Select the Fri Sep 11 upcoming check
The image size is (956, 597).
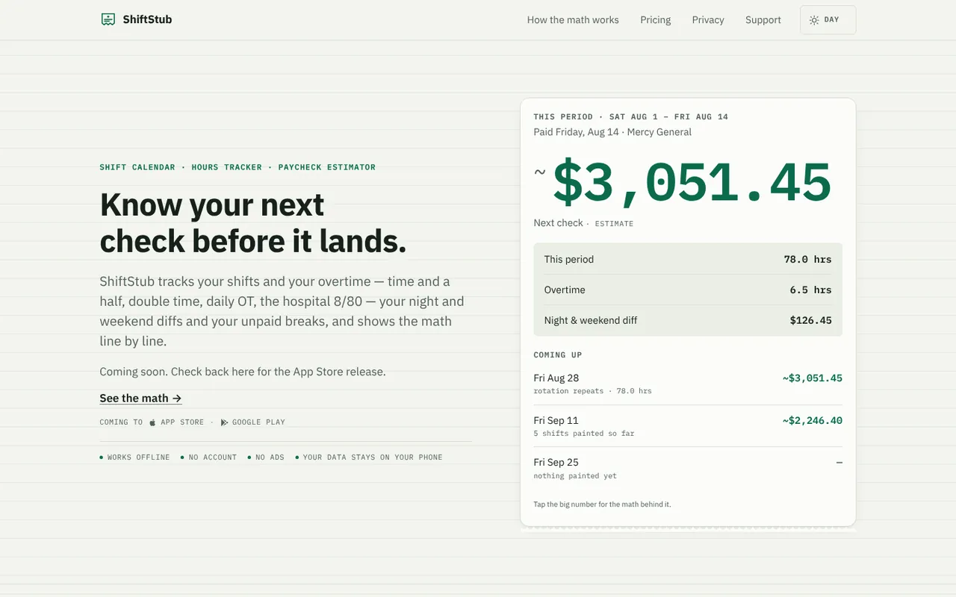(688, 426)
